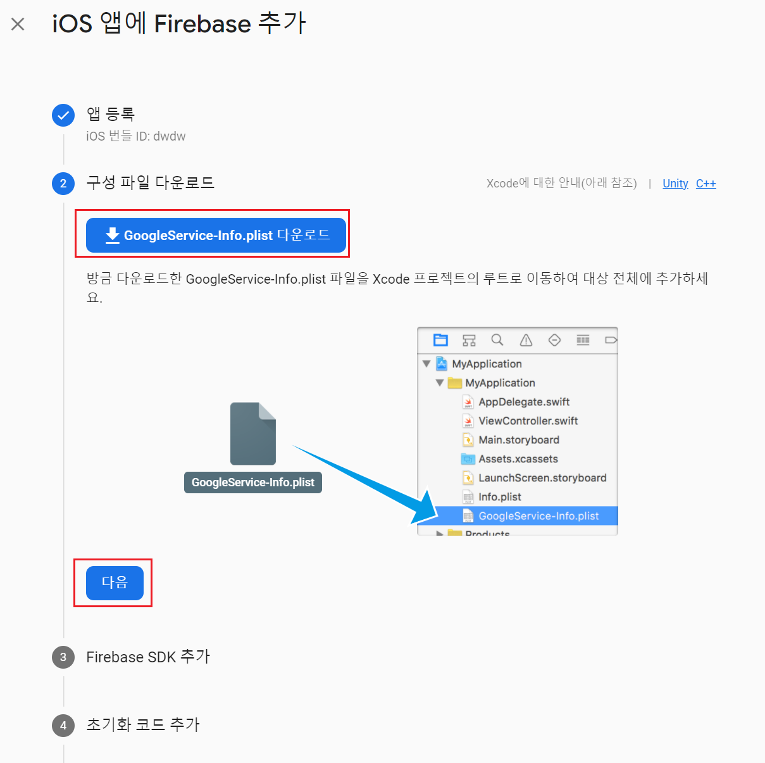
Task: Click the large gray plist file icon
Action: (x=253, y=434)
